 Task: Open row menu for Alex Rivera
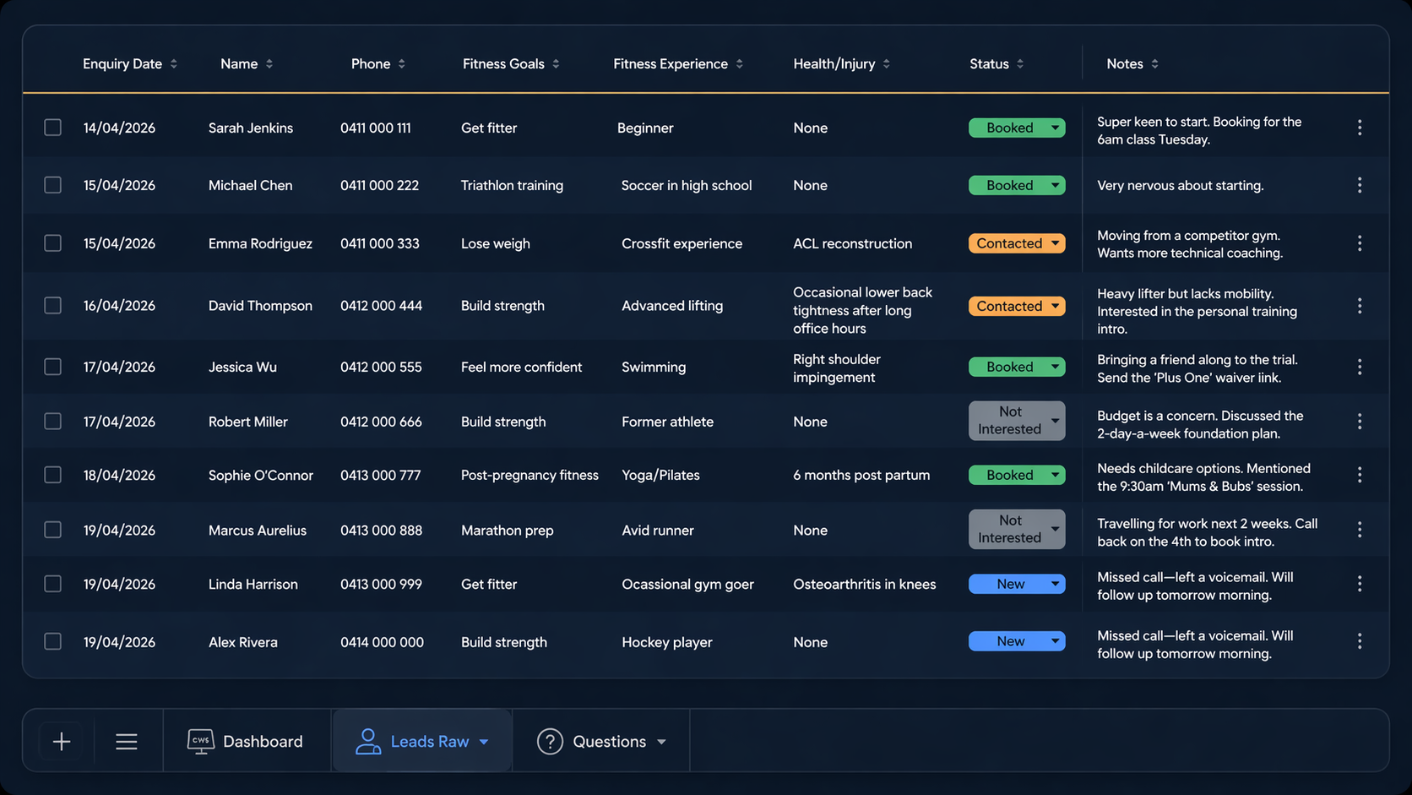tap(1359, 641)
